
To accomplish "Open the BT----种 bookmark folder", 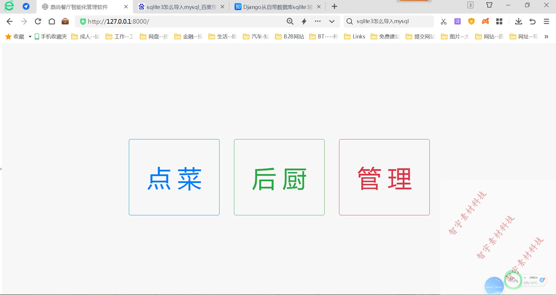I will pyautogui.click(x=324, y=36).
